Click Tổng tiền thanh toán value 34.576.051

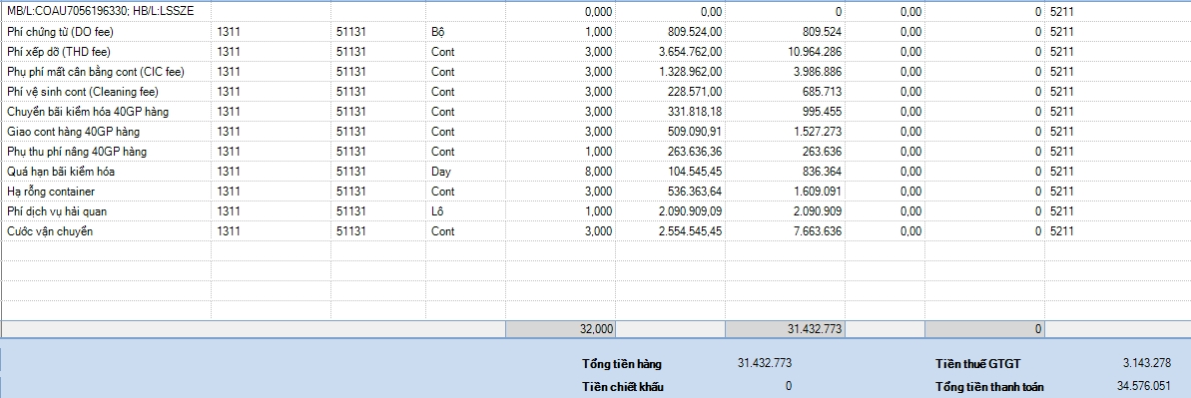click(1143, 386)
